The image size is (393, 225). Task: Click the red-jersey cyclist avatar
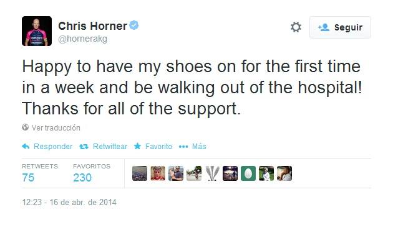pos(158,173)
